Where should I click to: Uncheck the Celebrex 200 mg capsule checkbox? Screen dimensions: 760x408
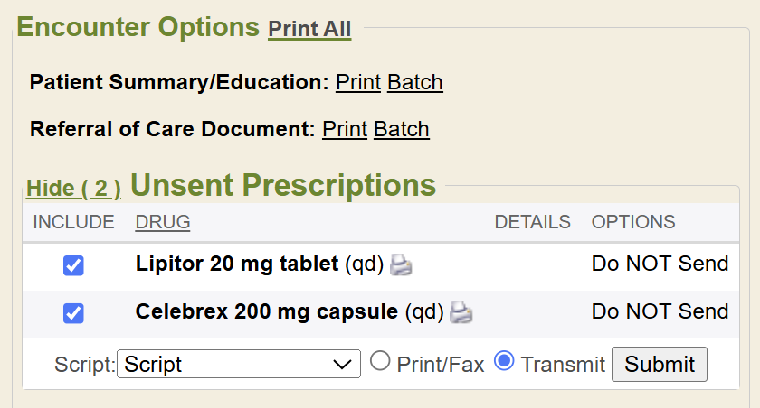click(x=73, y=313)
